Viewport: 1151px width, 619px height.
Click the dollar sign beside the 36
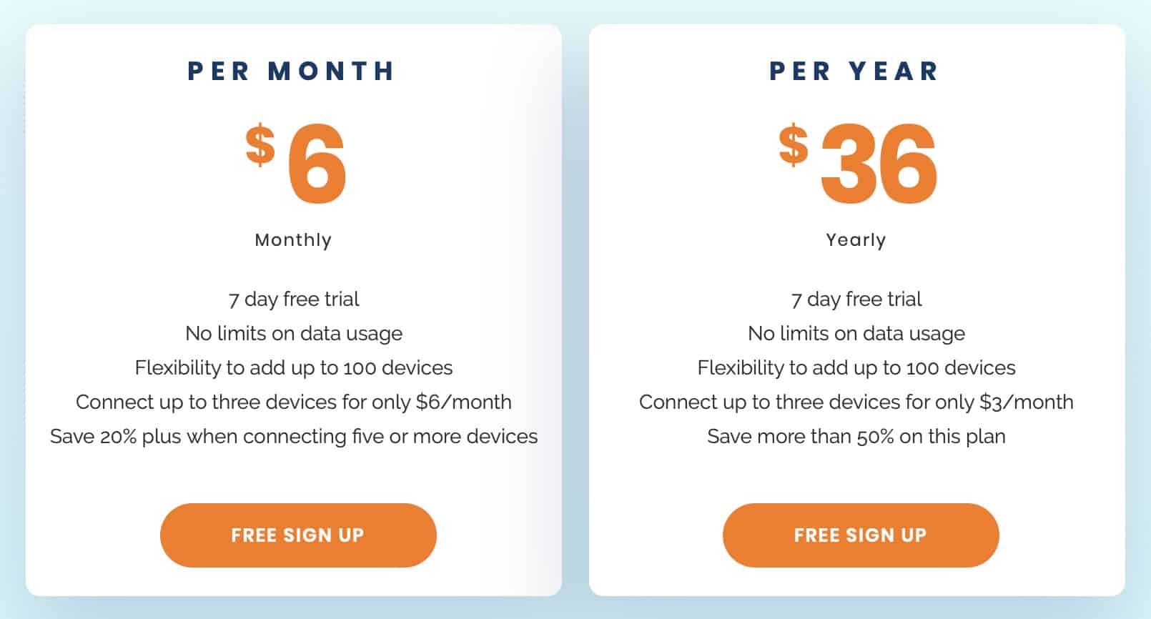click(794, 145)
